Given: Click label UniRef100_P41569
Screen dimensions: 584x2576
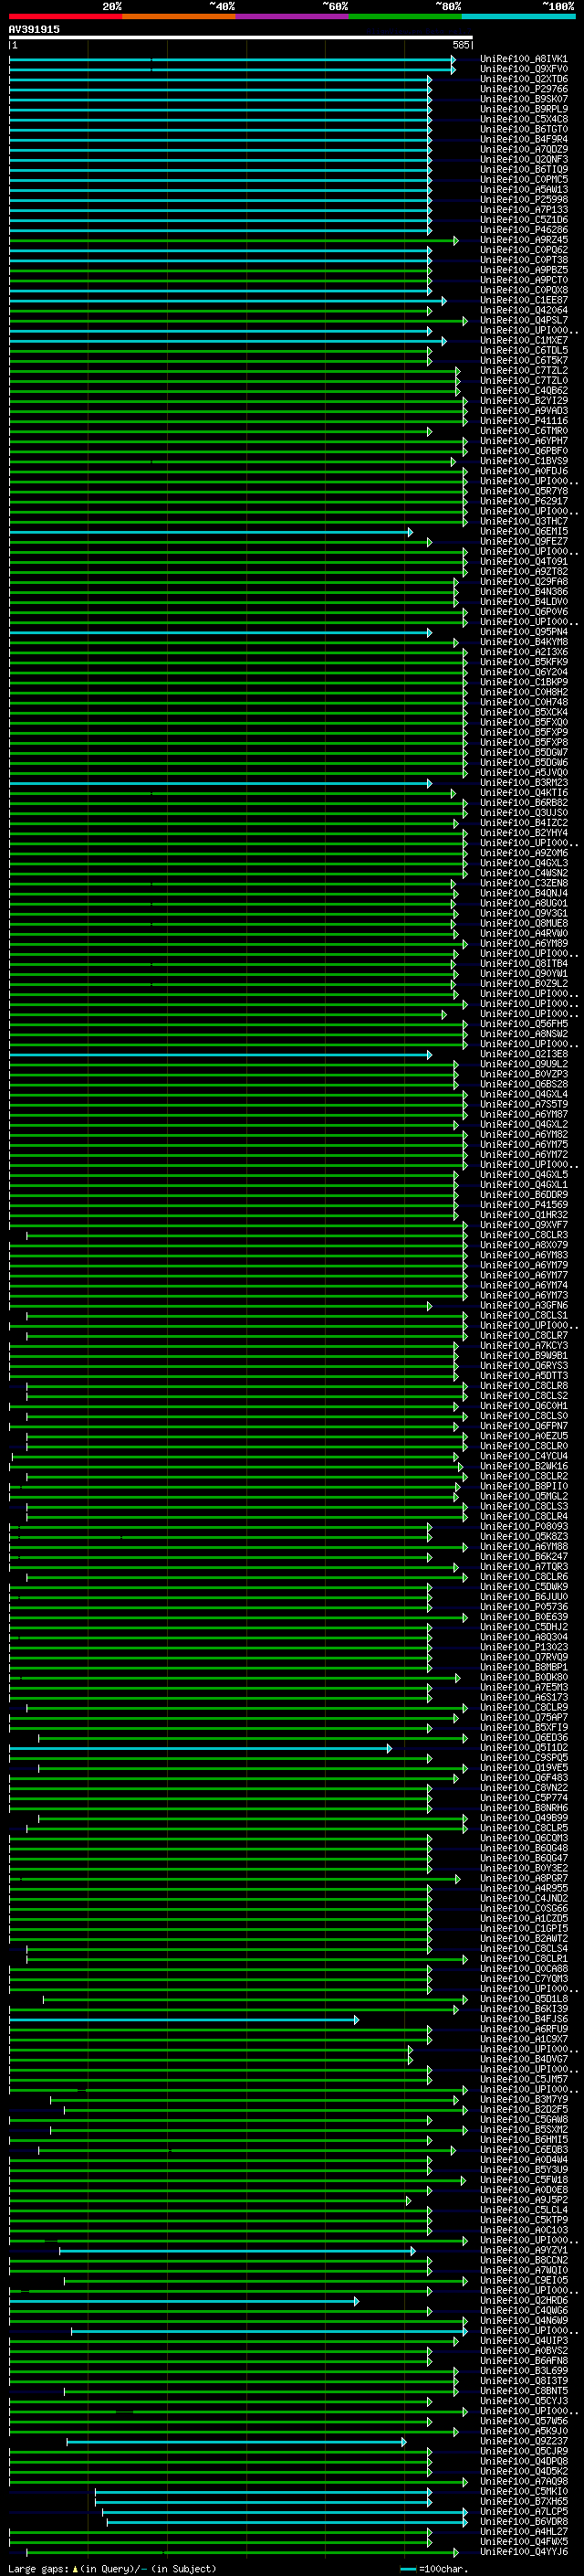Looking at the screenshot, I should click(x=523, y=1205).
